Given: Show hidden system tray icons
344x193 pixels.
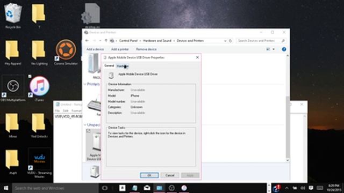Looking at the screenshot, I should point(286,188).
